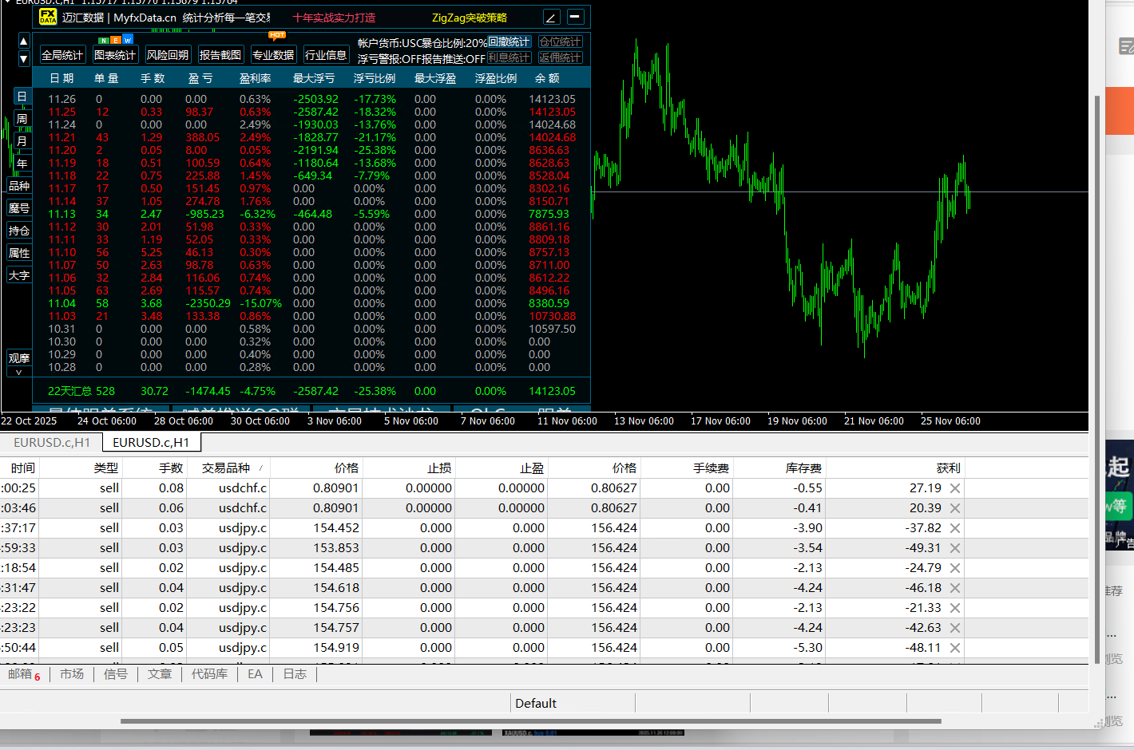Toggle 回撤统计 drawdown statistics
Screen dimensions: 1134x750
pos(509,41)
